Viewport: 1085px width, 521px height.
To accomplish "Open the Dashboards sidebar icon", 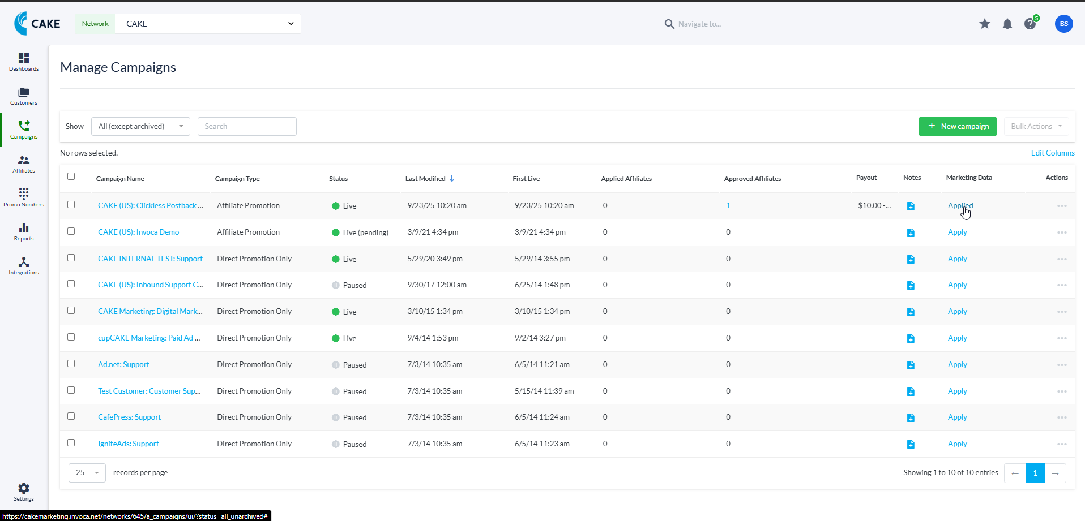I will [x=24, y=62].
